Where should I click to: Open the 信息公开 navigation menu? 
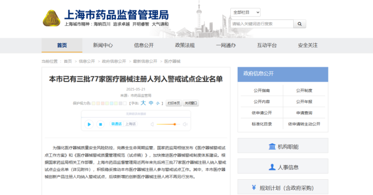tap(144, 45)
